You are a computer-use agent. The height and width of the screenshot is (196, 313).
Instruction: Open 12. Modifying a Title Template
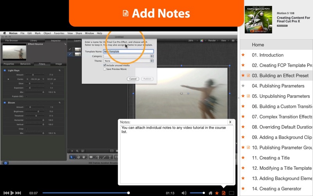(x=277, y=168)
